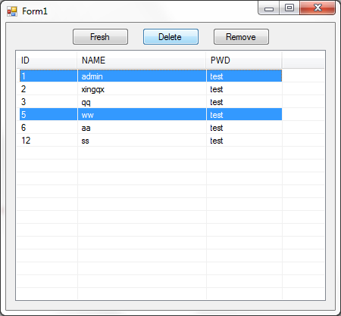
Task: Click the 'aa' name cell
Action: (x=142, y=128)
